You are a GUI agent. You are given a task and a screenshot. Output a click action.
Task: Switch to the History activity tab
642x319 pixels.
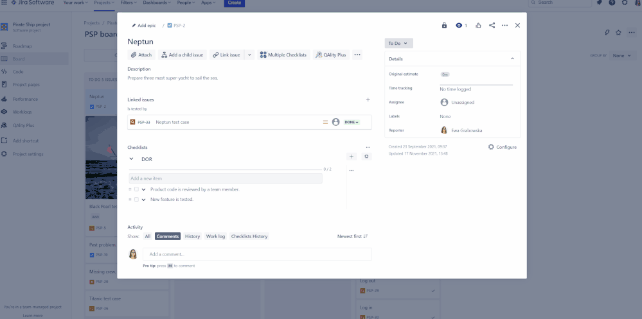pos(192,236)
